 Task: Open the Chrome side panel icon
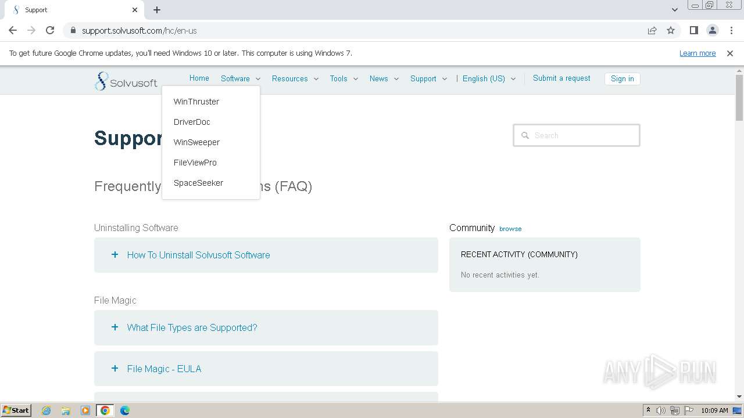click(x=693, y=30)
